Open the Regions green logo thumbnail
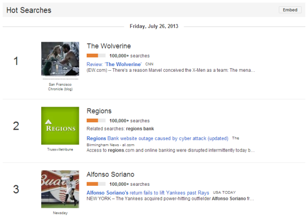The image size is (308, 216). pos(60,125)
